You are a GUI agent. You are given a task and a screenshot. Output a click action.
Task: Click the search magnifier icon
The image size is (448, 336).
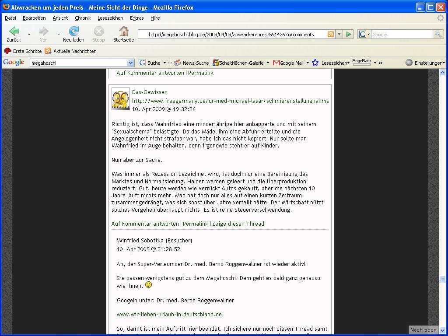(437, 34)
